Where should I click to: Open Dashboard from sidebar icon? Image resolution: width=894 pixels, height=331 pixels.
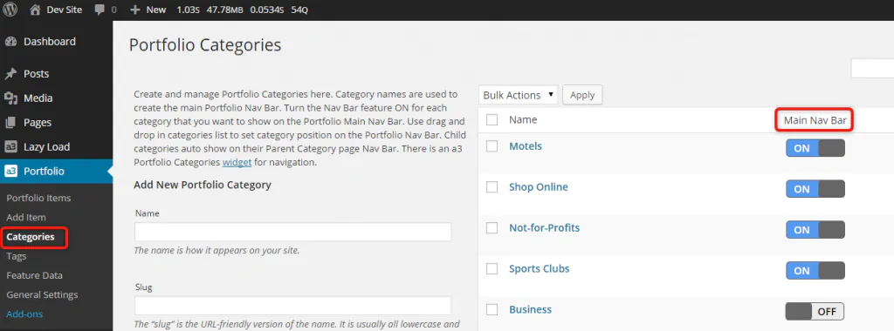click(10, 42)
